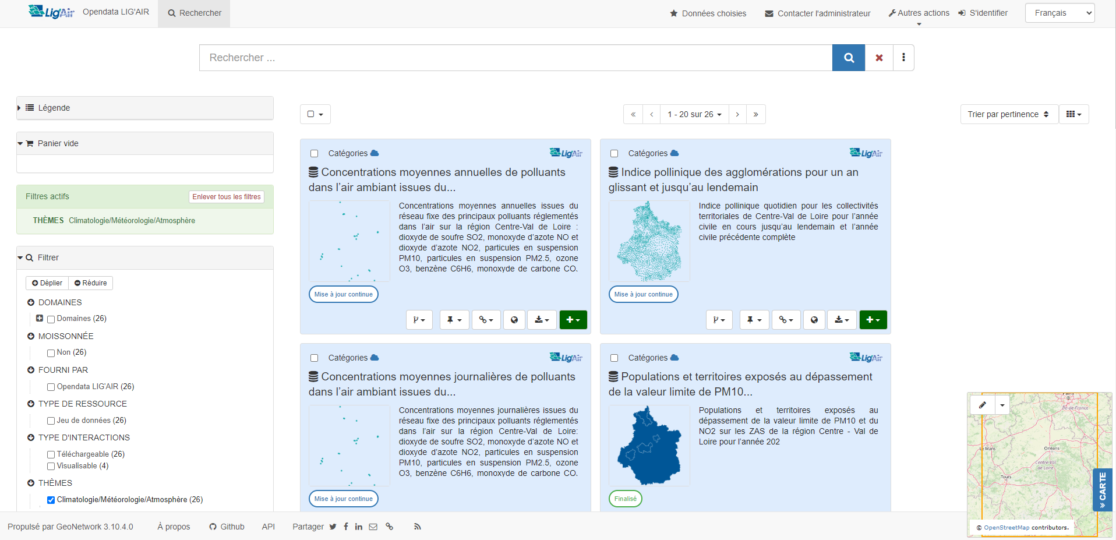This screenshot has width=1116, height=540.
Task: Collapse the Panier vide panel
Action: pyautogui.click(x=145, y=143)
